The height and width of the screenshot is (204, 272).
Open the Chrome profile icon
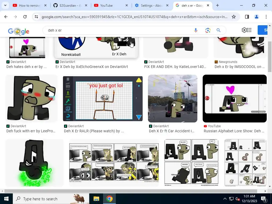pos(256,17)
